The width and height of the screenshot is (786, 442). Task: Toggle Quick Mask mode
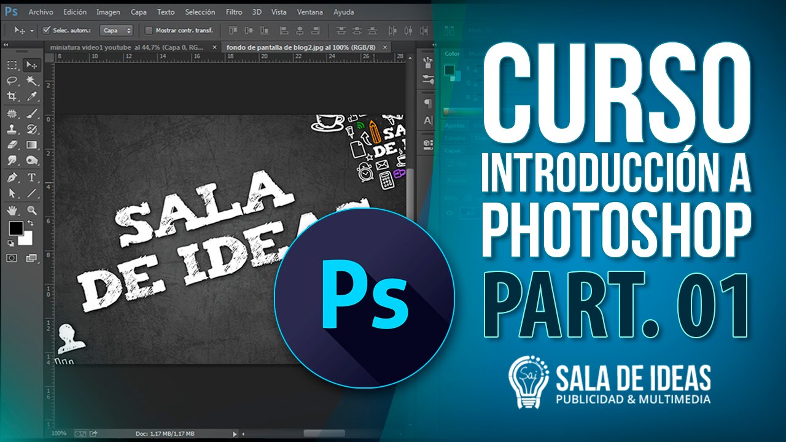pos(12,258)
